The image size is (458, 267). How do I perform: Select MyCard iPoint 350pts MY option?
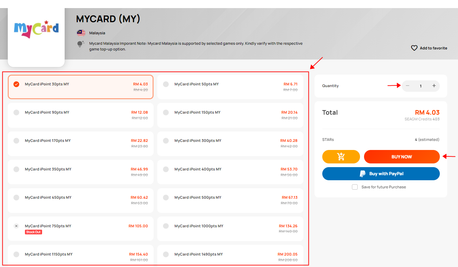pos(80,172)
